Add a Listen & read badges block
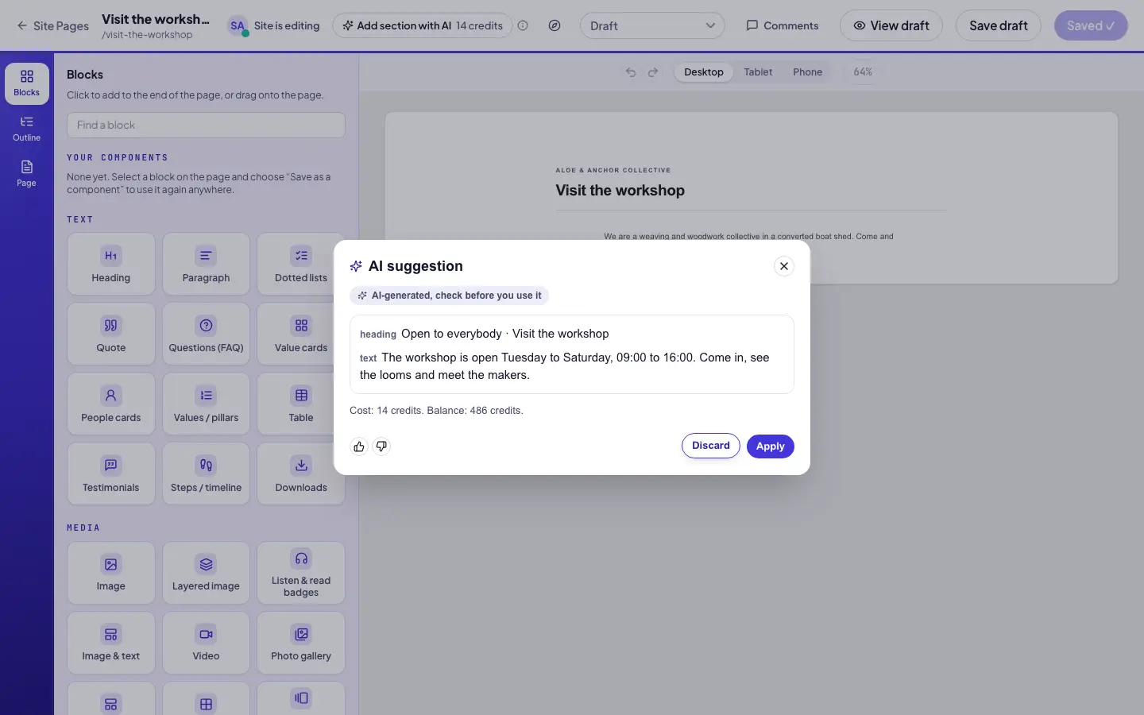 click(301, 573)
